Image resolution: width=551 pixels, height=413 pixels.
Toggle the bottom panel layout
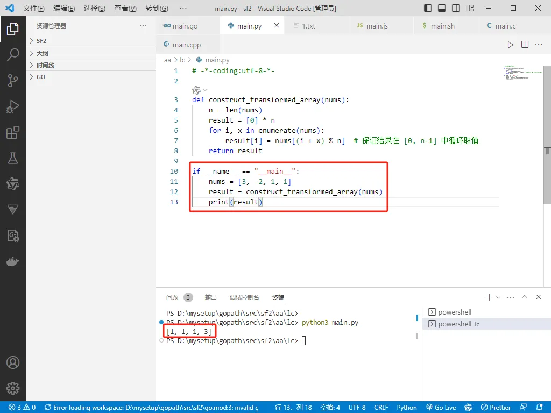pos(442,8)
